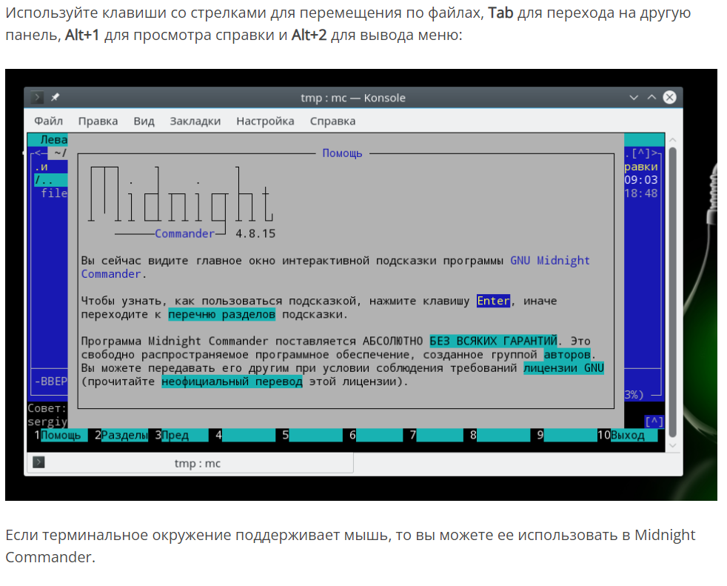Click the 4.8.15 version text
This screenshot has height=586, width=727.
click(x=255, y=234)
